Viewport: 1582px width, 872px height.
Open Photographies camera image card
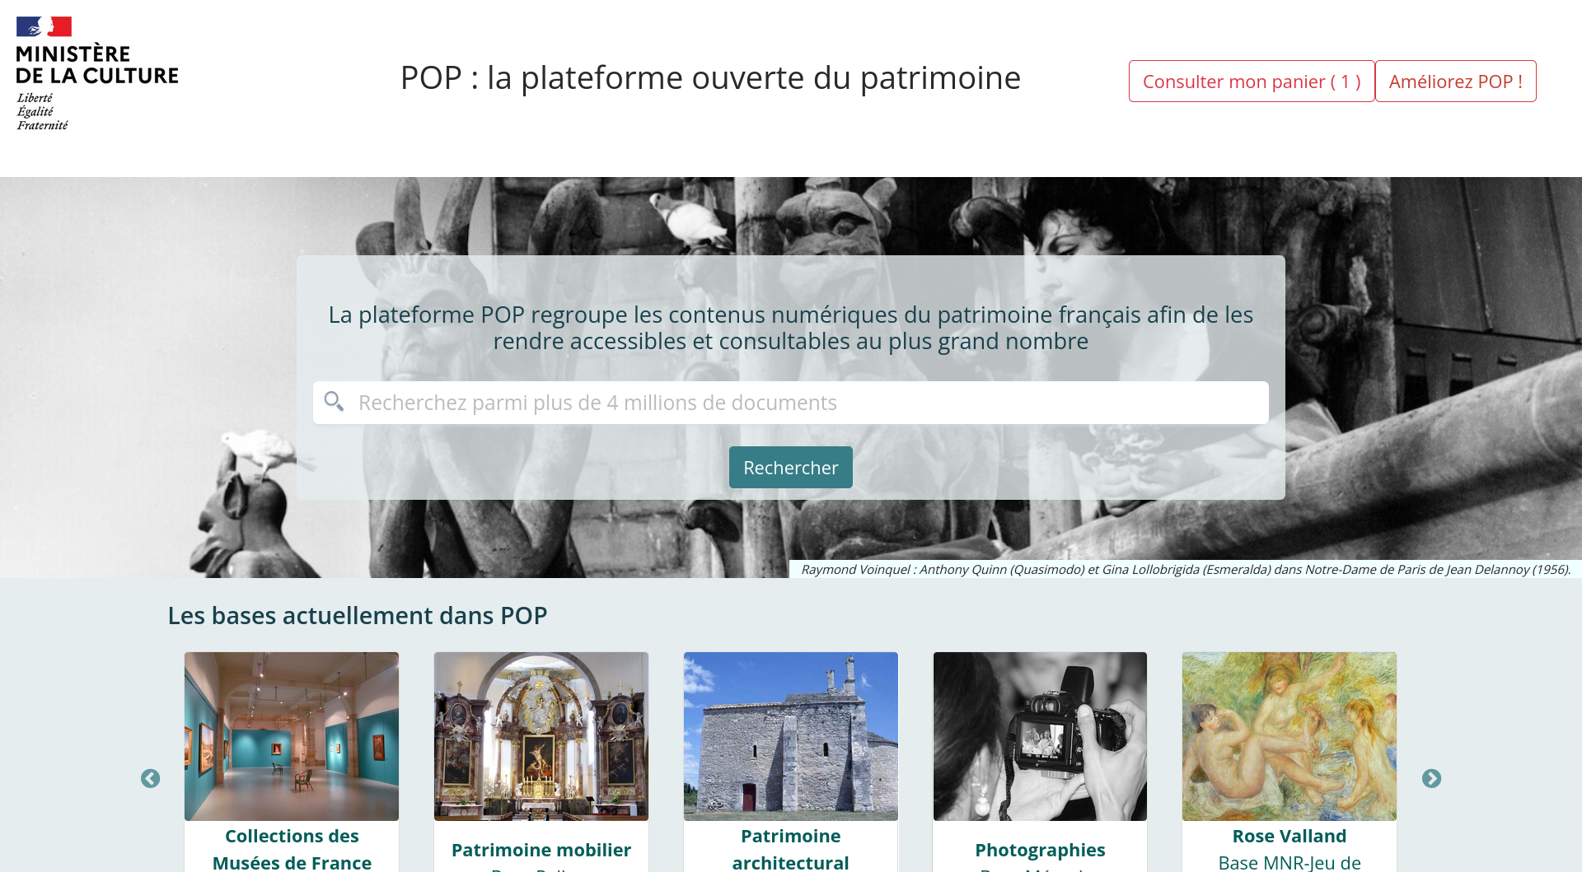[1040, 736]
